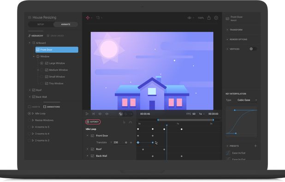Open the eye view options
Viewport: 285px width, 182px height.
tap(190, 18)
